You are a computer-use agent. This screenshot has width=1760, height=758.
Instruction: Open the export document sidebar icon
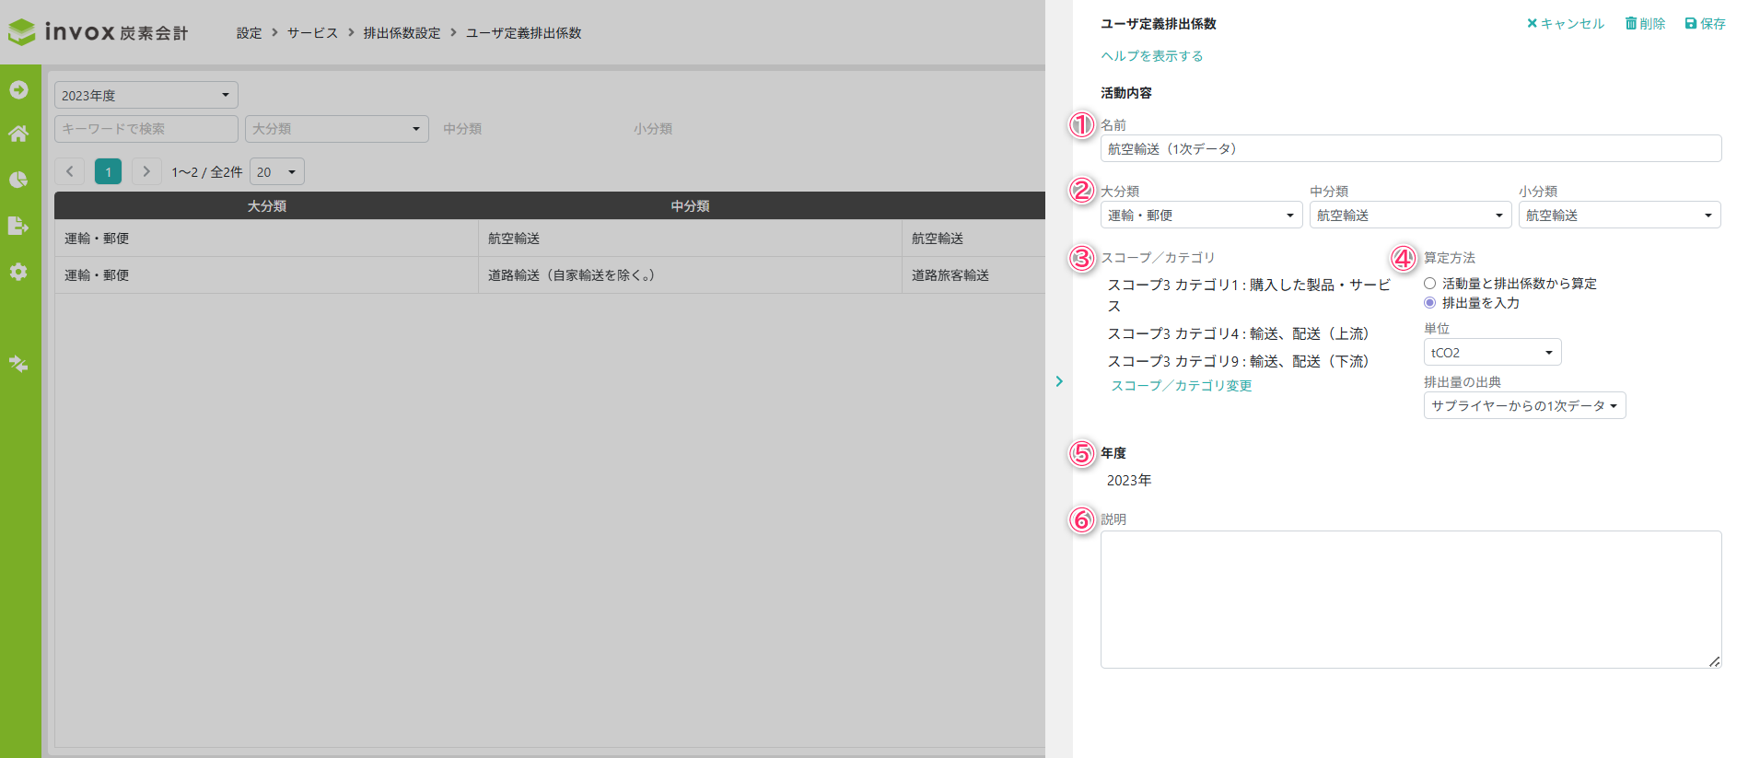click(x=18, y=226)
